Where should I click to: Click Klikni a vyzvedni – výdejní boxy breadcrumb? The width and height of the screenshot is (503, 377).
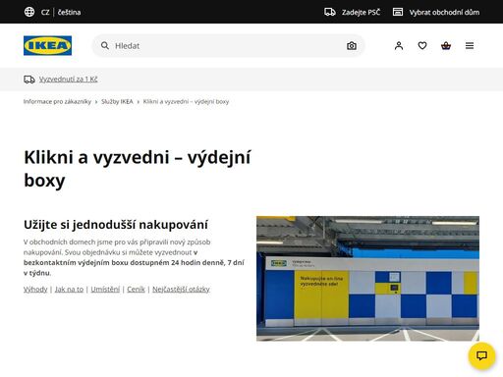point(186,101)
